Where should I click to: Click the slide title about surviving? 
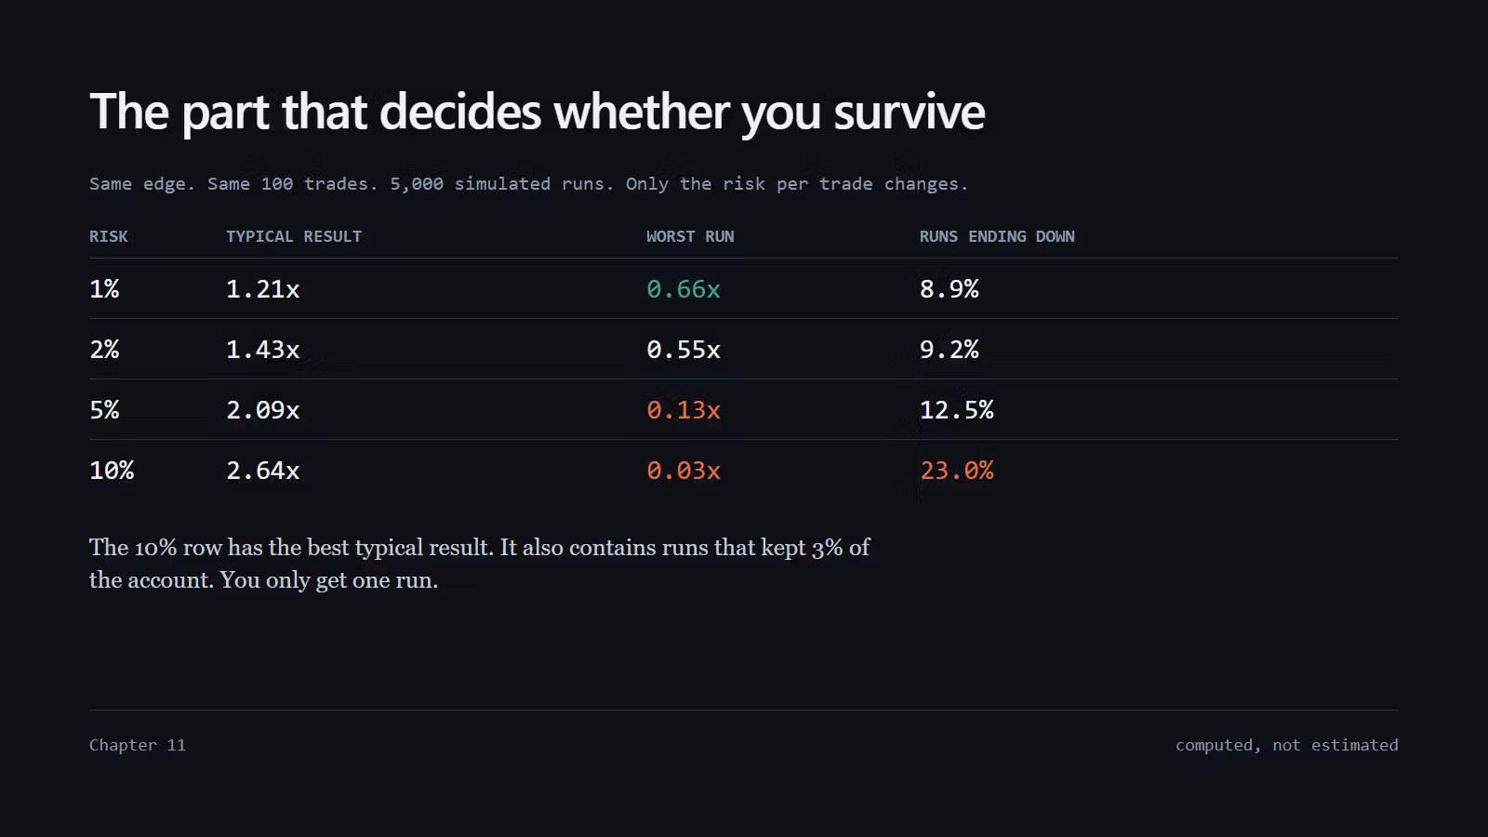coord(537,113)
